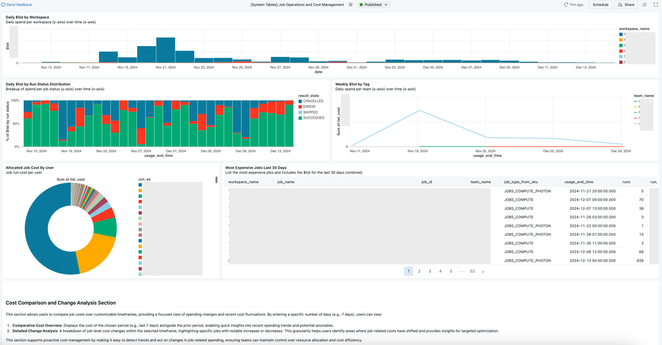The image size is (662, 345).
Task: Enter fullscreen mode with the expand icon
Action: tap(656, 5)
